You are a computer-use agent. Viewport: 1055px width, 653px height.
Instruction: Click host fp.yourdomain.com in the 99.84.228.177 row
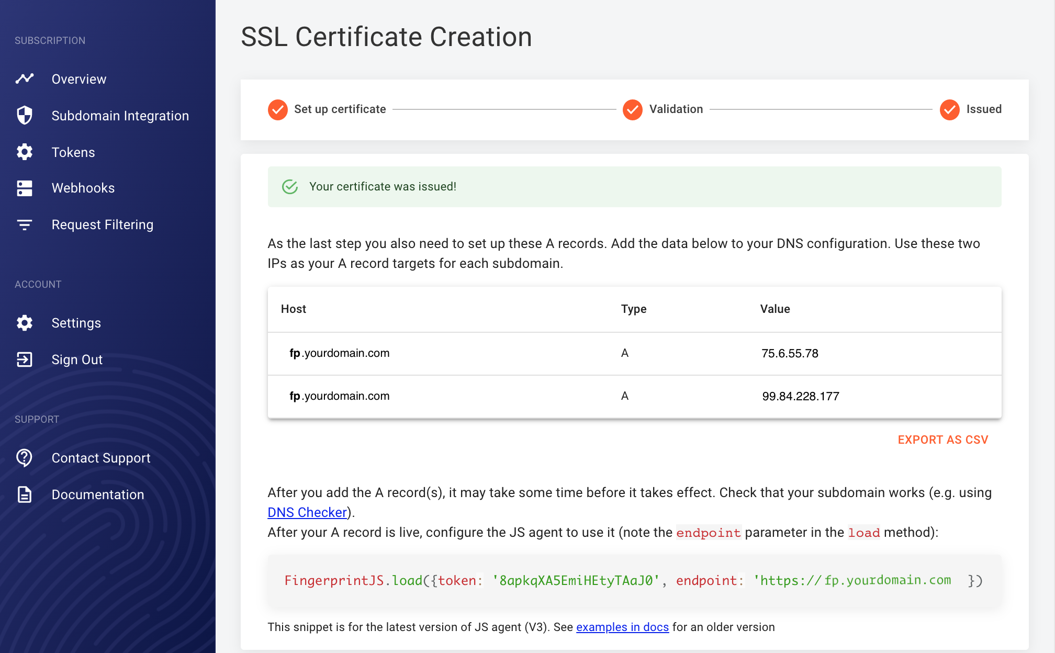click(x=340, y=396)
